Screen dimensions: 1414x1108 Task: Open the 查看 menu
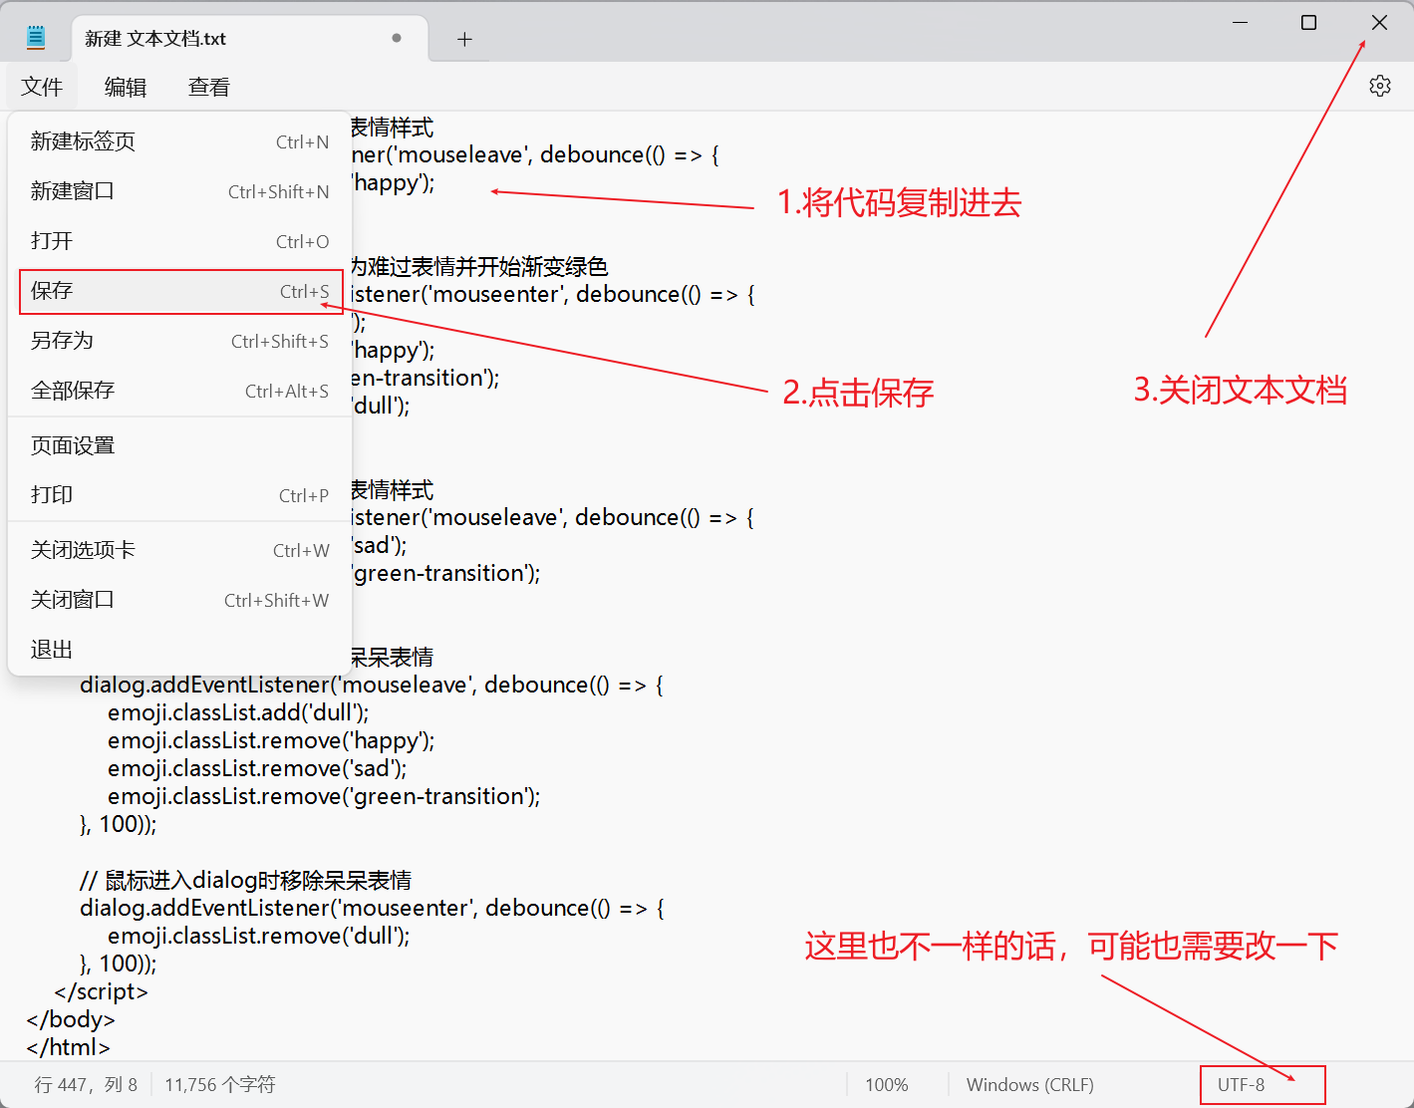point(209,87)
